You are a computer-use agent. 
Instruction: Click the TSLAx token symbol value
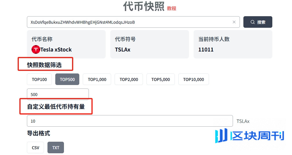click(x=122, y=49)
